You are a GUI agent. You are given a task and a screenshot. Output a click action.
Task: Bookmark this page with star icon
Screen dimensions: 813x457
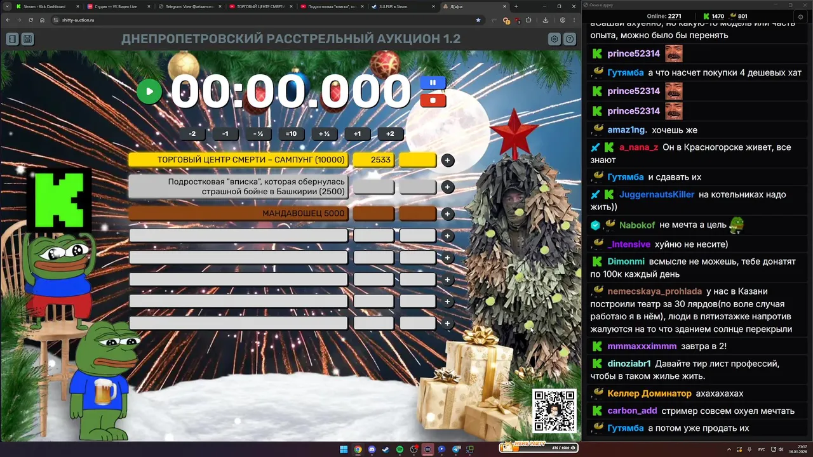click(x=478, y=20)
